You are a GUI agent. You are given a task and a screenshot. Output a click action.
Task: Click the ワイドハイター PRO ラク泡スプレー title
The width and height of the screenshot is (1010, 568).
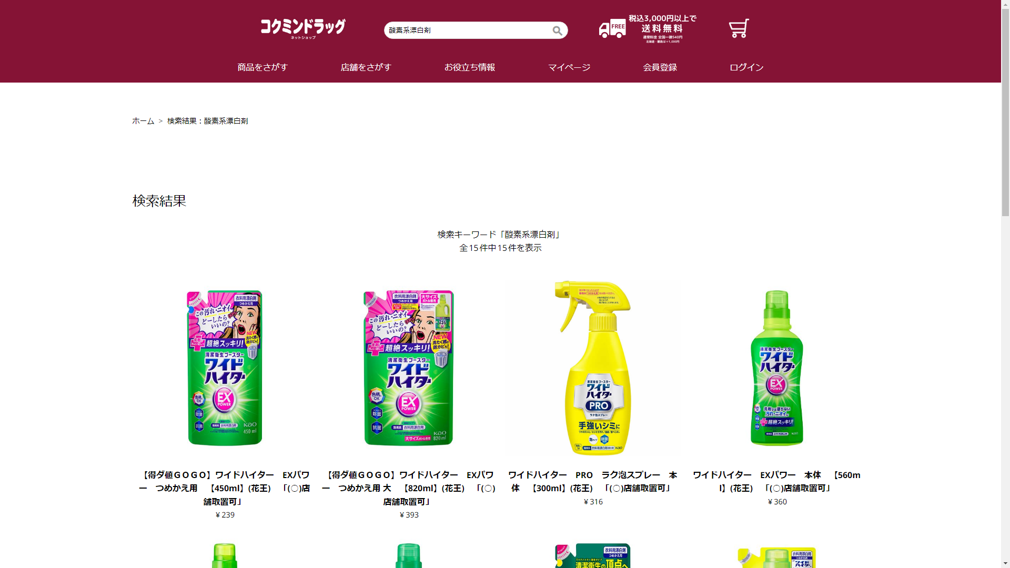click(593, 482)
